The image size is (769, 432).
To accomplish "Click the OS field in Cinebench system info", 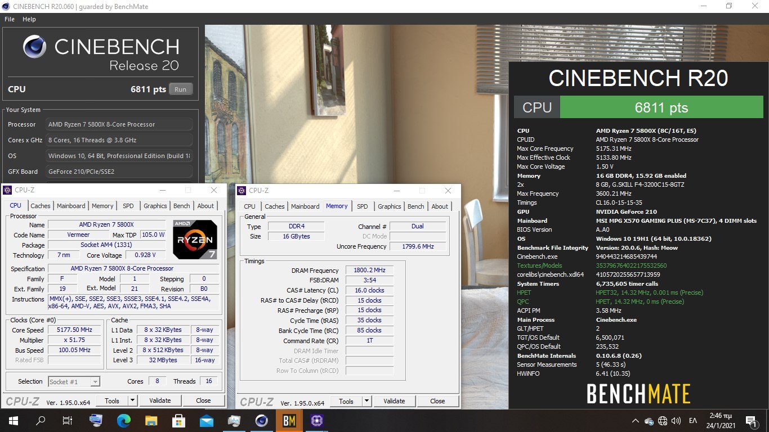I will click(119, 156).
